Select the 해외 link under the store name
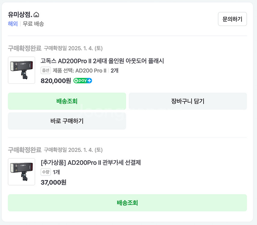The width and height of the screenshot is (257, 225). (x=13, y=24)
